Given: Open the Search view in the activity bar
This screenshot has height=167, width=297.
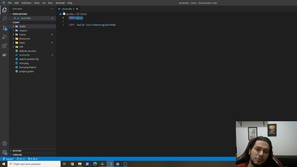Looking at the screenshot, I should 4,19.
